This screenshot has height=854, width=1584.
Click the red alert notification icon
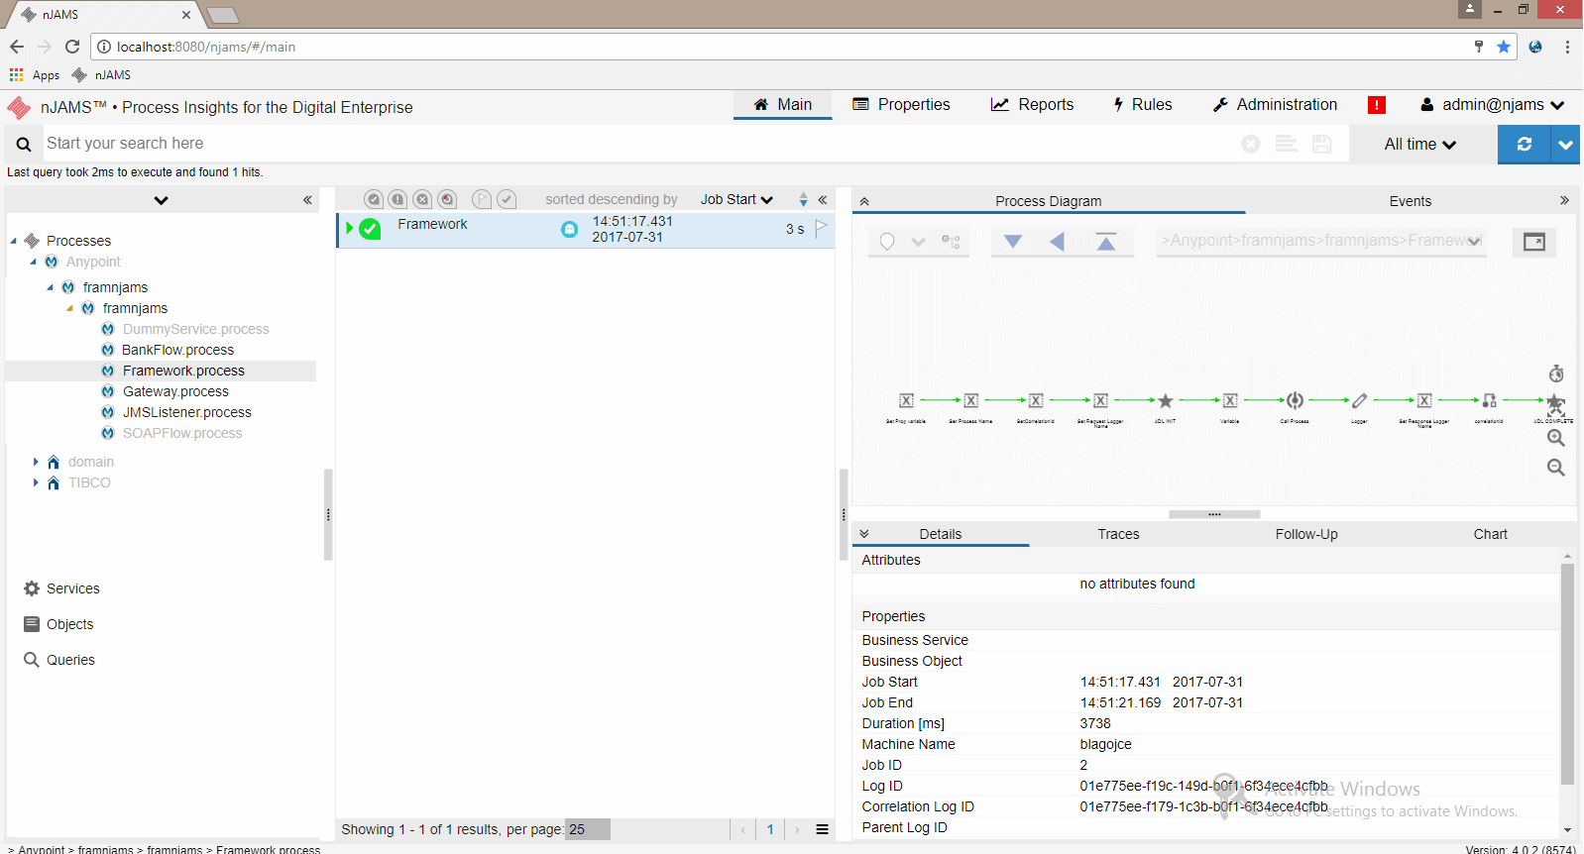[x=1377, y=105]
